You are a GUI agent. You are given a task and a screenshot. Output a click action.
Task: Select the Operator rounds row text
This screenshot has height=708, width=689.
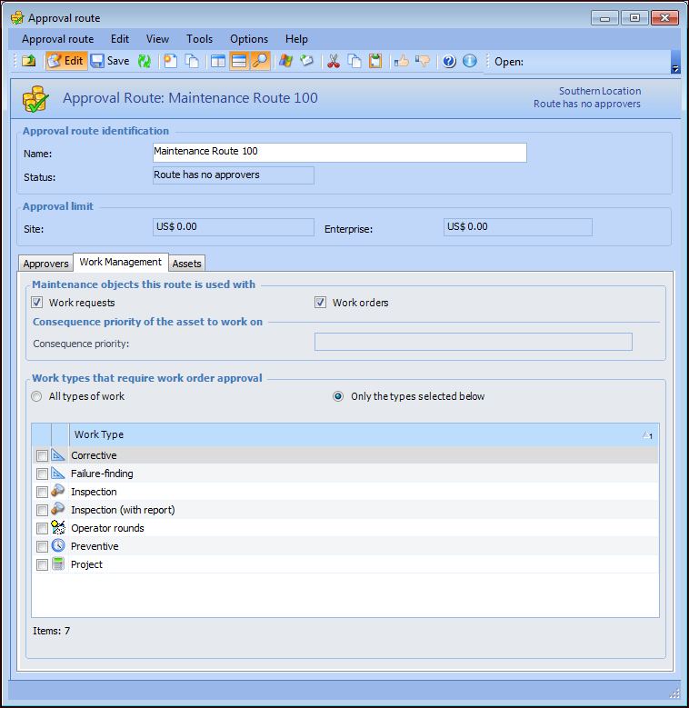click(x=107, y=528)
